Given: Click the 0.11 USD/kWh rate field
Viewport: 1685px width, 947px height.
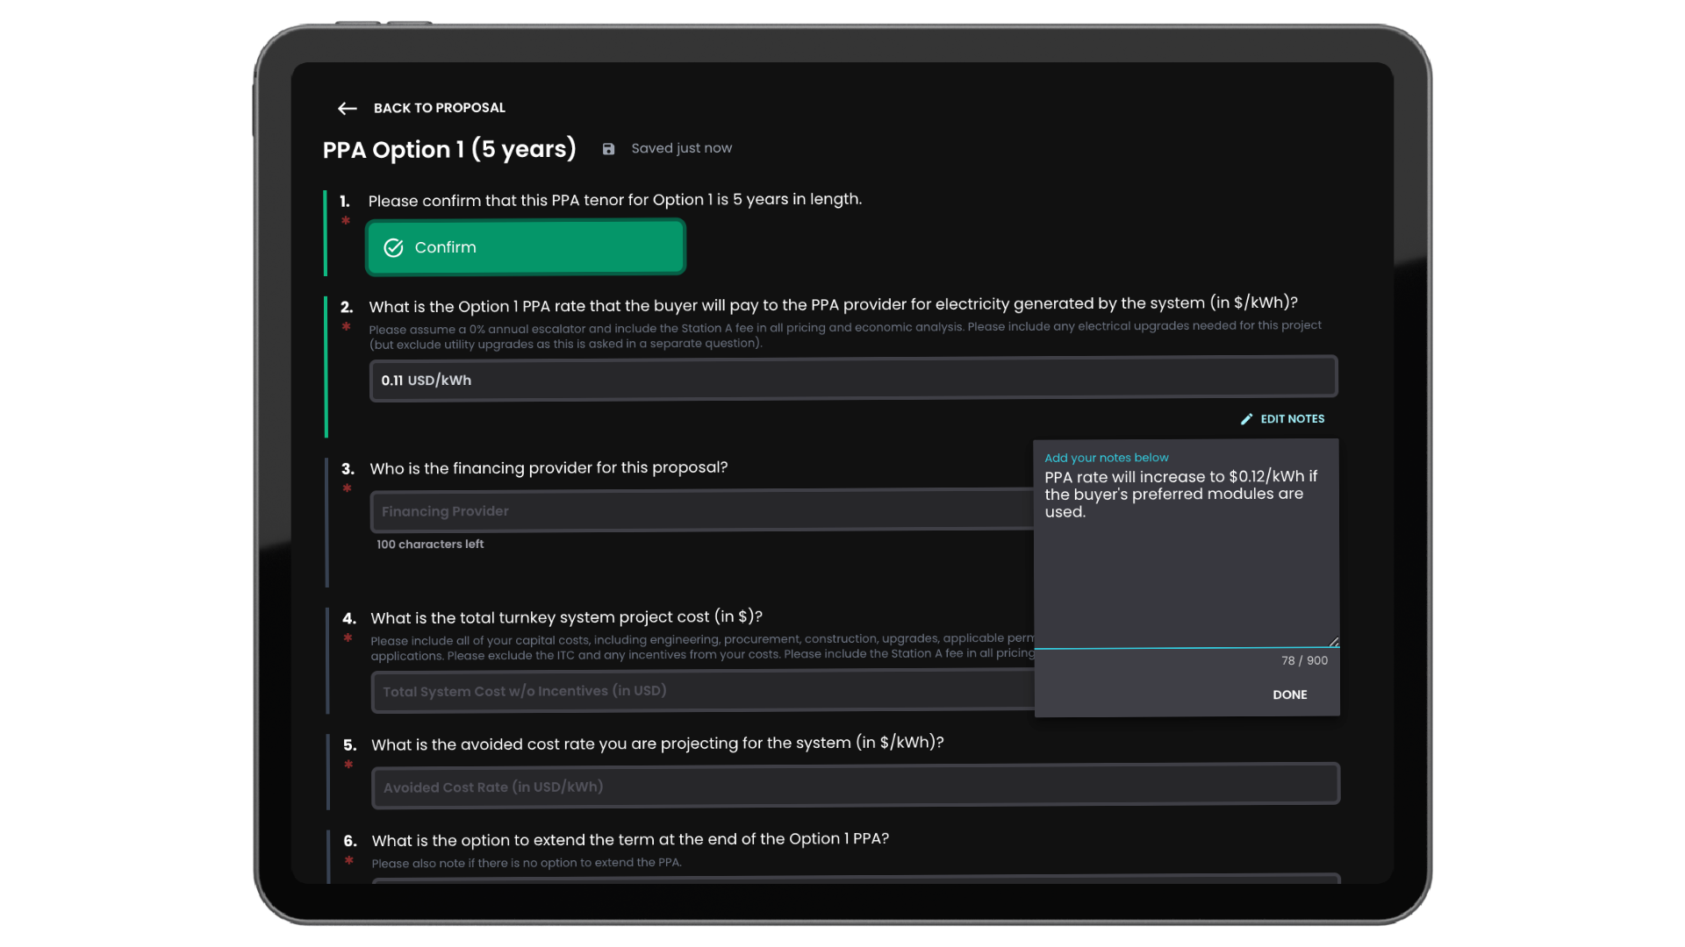Looking at the screenshot, I should pyautogui.click(x=851, y=379).
